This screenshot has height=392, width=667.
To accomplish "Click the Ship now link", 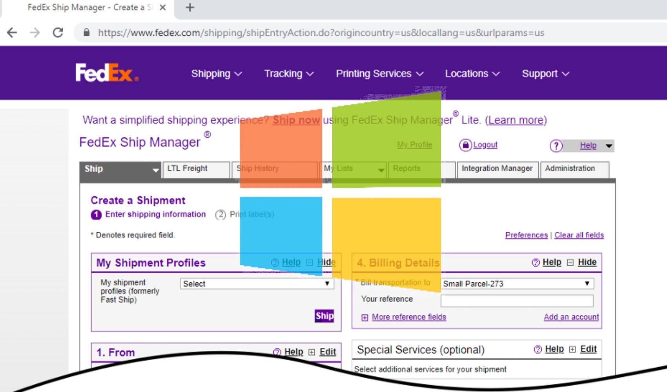I will [x=296, y=120].
